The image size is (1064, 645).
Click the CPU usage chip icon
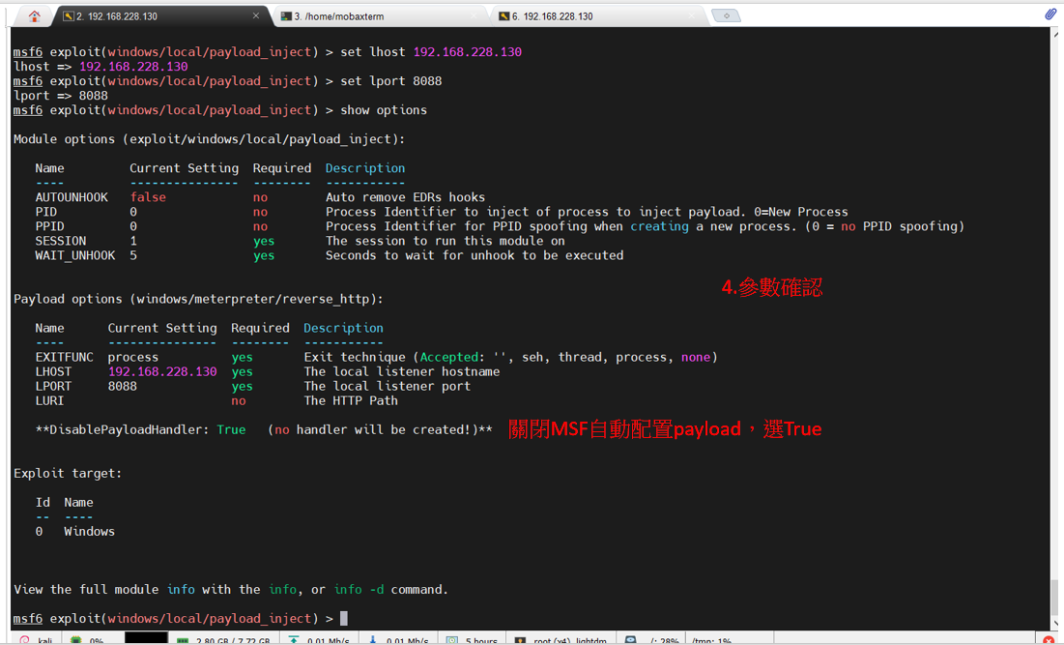[76, 640]
